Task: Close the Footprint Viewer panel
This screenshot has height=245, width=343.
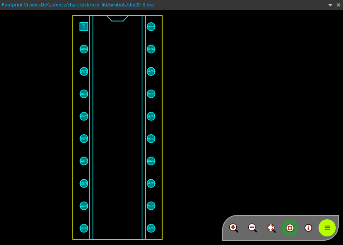Action: [x=338, y=5]
